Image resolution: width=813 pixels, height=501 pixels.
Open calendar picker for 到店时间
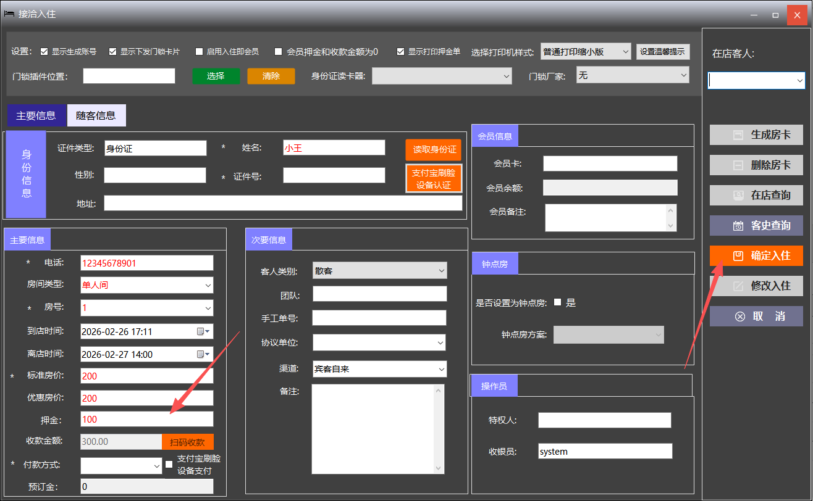203,332
